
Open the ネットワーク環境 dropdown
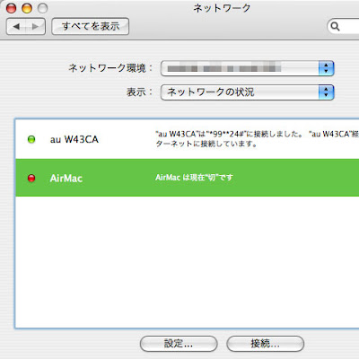click(247, 68)
